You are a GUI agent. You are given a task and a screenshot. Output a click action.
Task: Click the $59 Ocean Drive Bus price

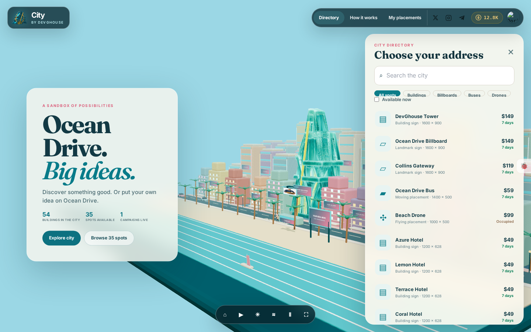[x=509, y=190]
